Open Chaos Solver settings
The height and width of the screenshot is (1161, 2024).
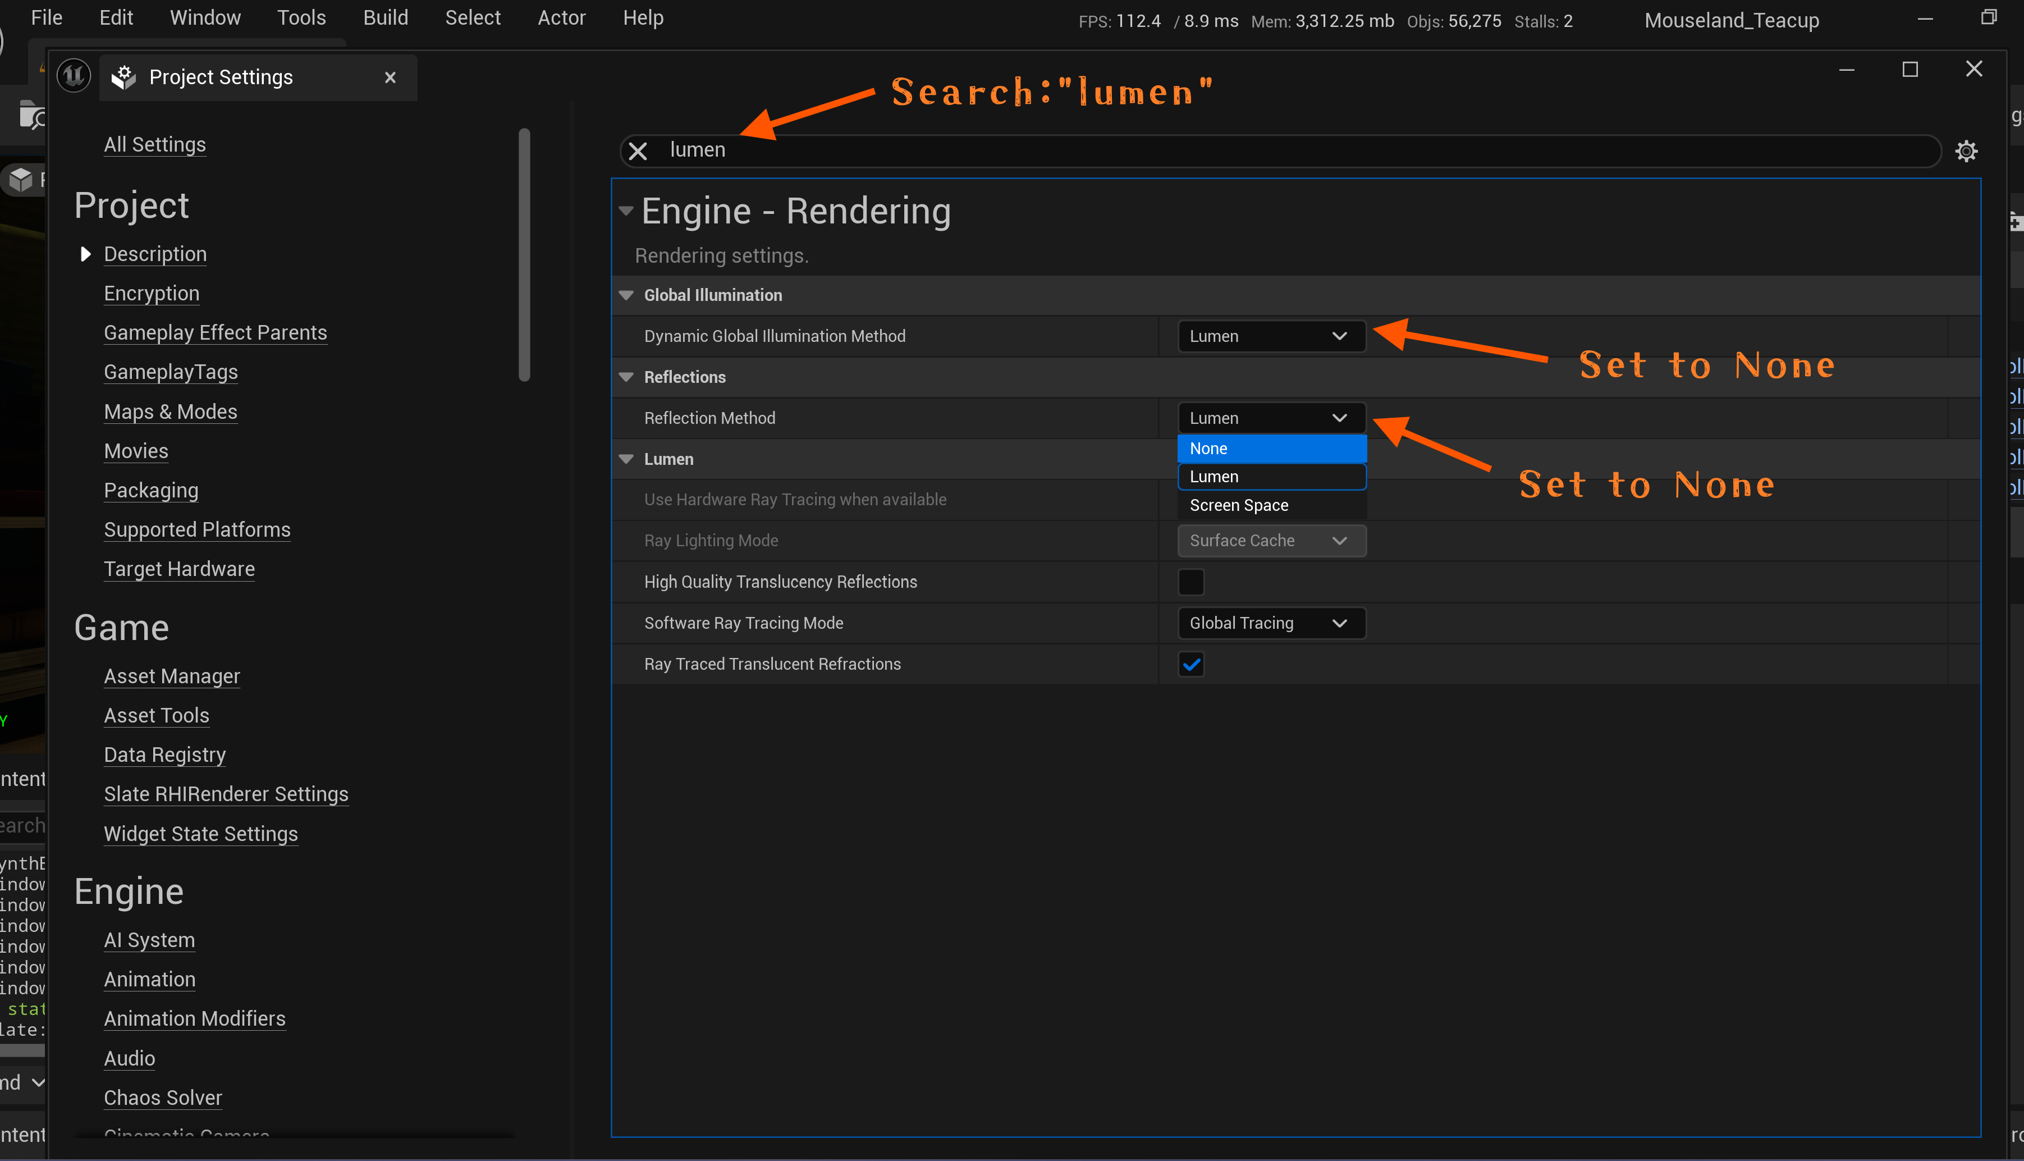tap(163, 1098)
